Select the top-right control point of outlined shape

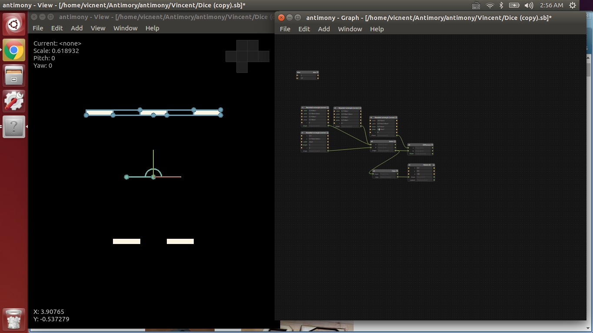[x=221, y=110]
